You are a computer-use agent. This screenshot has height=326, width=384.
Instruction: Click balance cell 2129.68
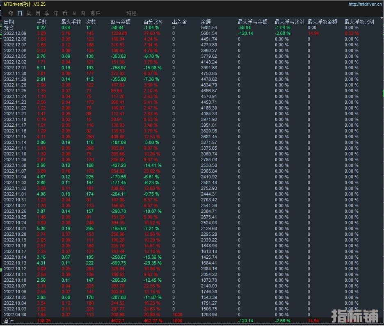click(209, 228)
